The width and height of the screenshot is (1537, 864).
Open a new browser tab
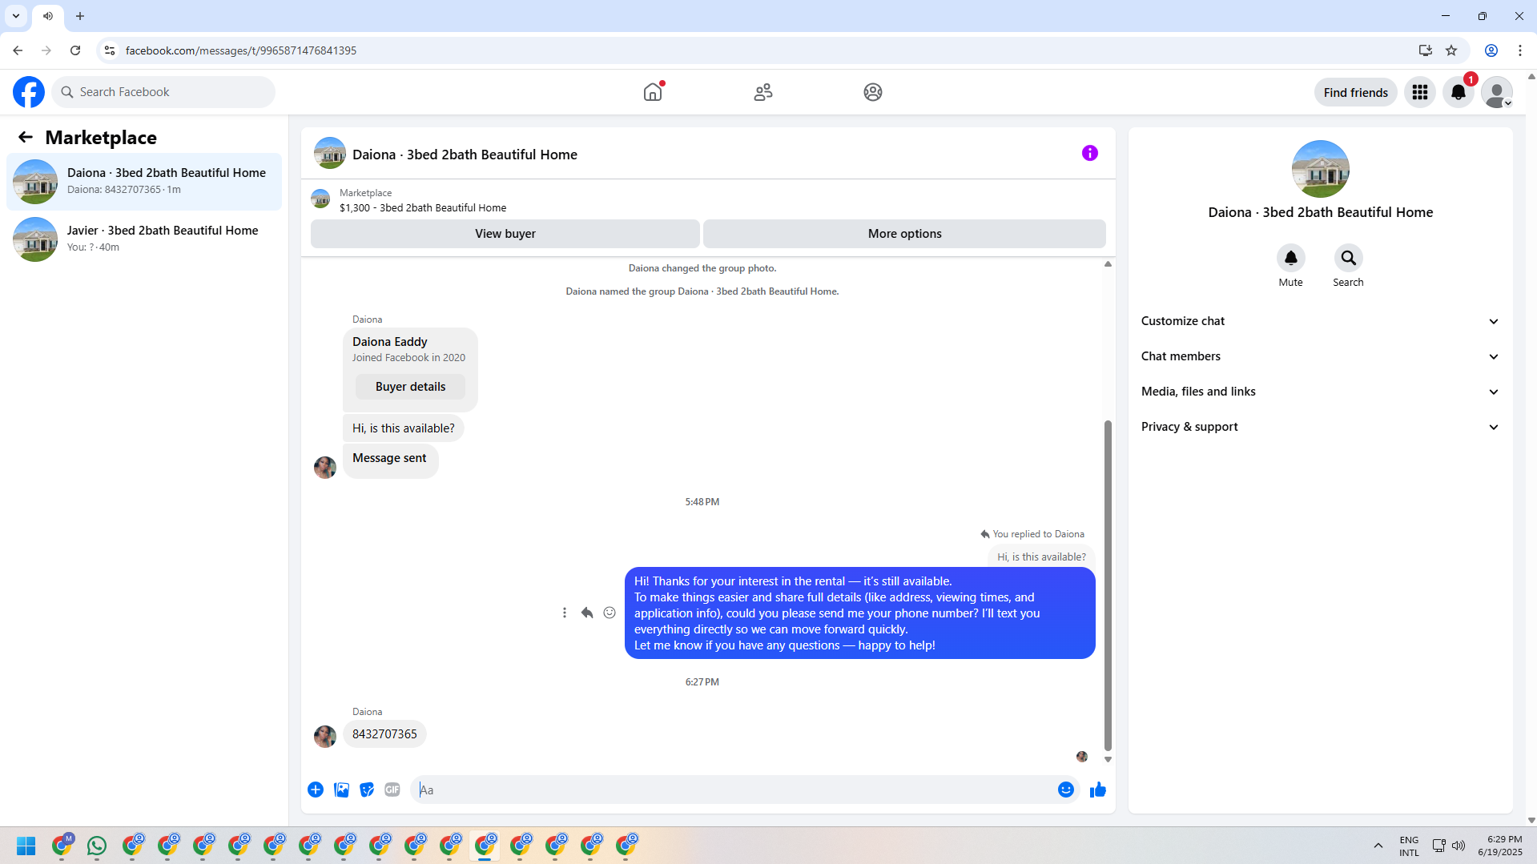80,16
